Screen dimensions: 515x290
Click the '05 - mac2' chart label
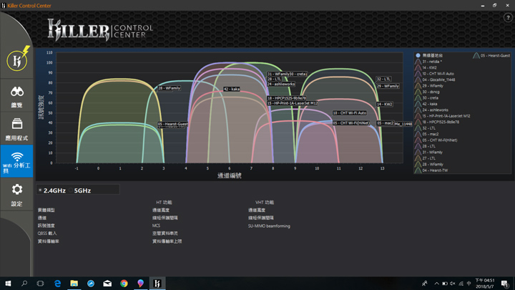pyautogui.click(x=386, y=123)
